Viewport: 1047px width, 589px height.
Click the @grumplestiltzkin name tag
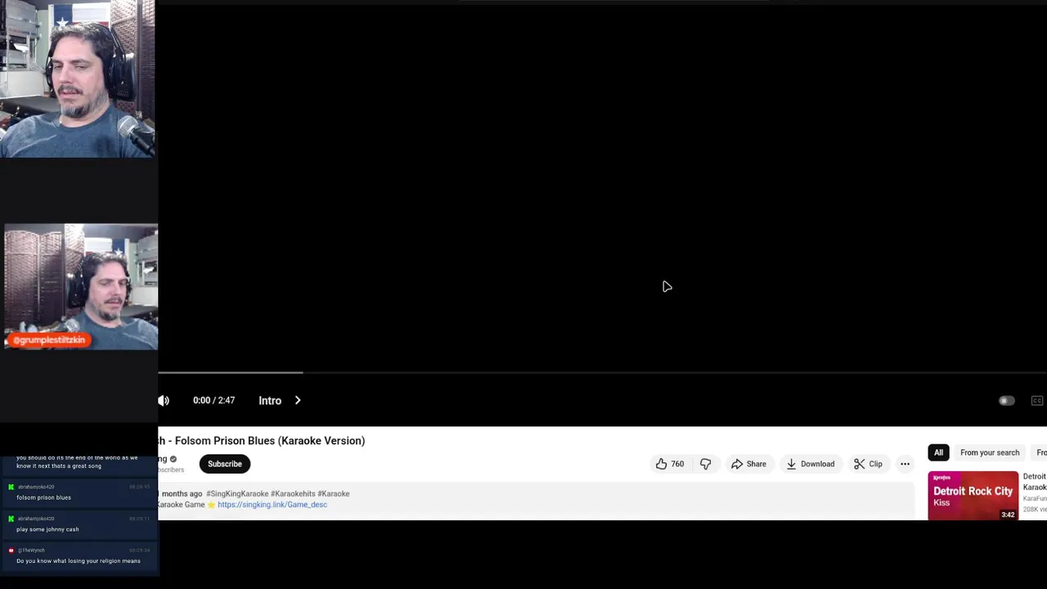[x=49, y=339]
